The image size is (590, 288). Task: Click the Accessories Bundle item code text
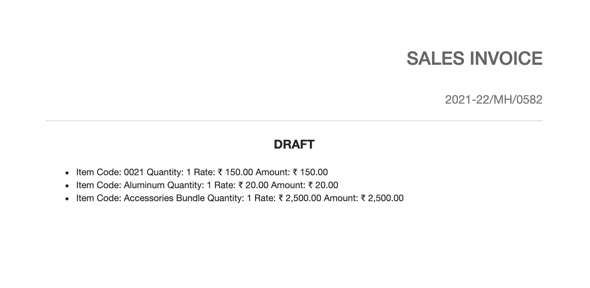point(164,198)
